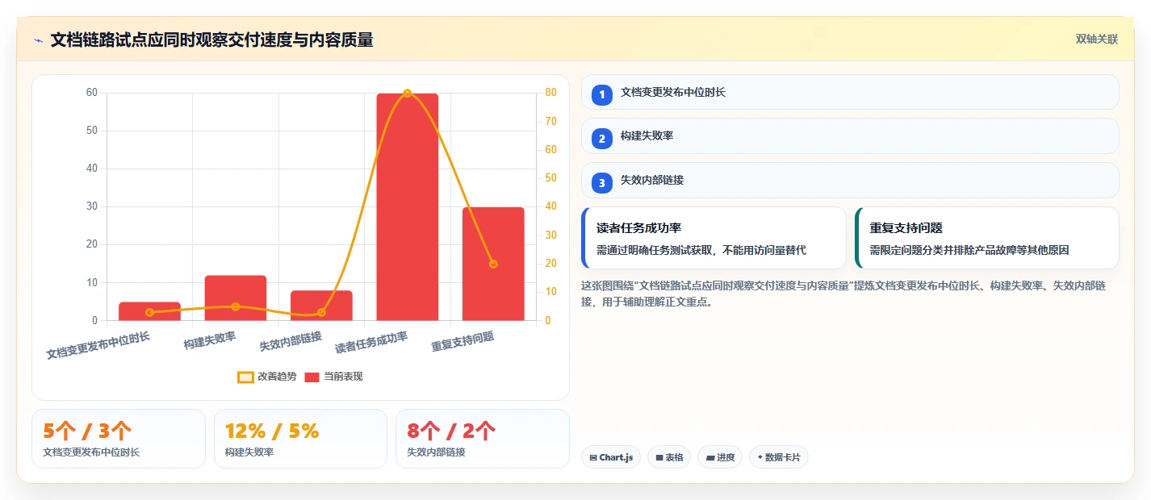Click the trend line point on 文档变更发布中位时长 bar
Image resolution: width=1151 pixels, height=500 pixels.
(149, 312)
